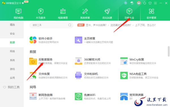Launch 主页修复 purple wrench icon

point(78,40)
